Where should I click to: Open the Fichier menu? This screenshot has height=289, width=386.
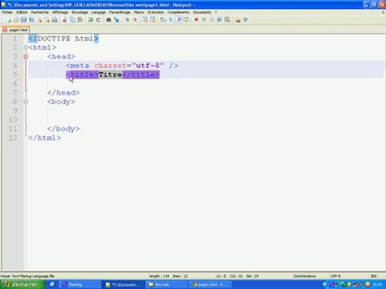(x=7, y=12)
